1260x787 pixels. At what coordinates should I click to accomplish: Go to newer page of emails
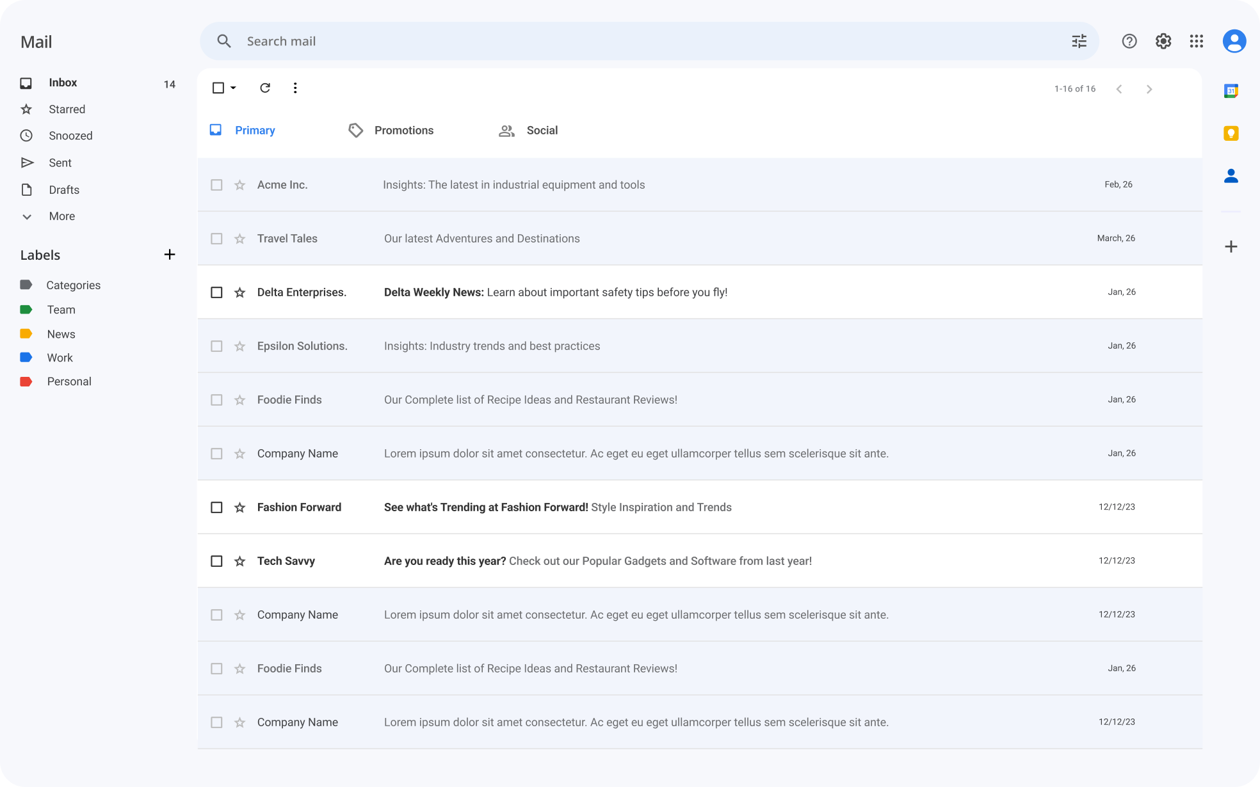click(1119, 89)
